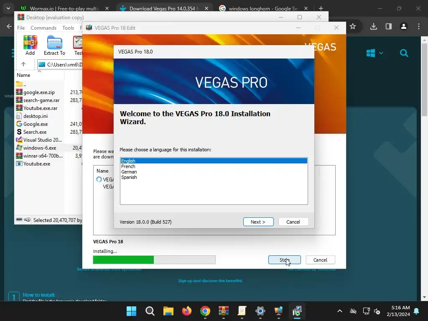The width and height of the screenshot is (428, 321).
Task: Open the notification bell icon
Action: (x=417, y=311)
